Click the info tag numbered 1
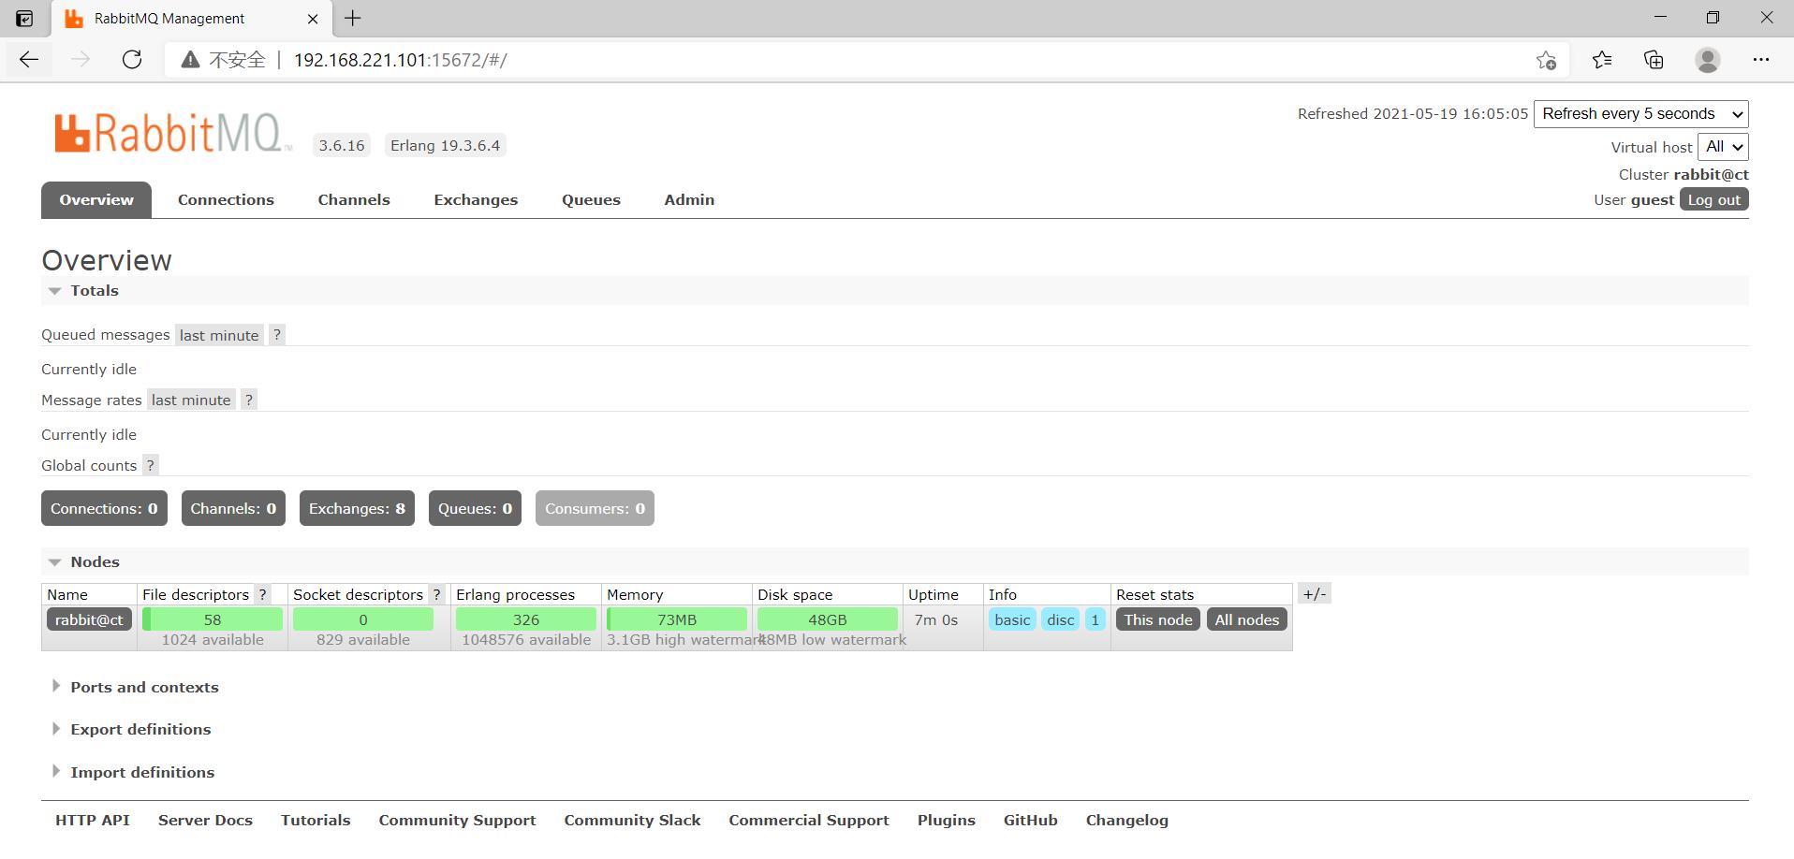Viewport: 1794px width, 859px height. click(x=1095, y=619)
